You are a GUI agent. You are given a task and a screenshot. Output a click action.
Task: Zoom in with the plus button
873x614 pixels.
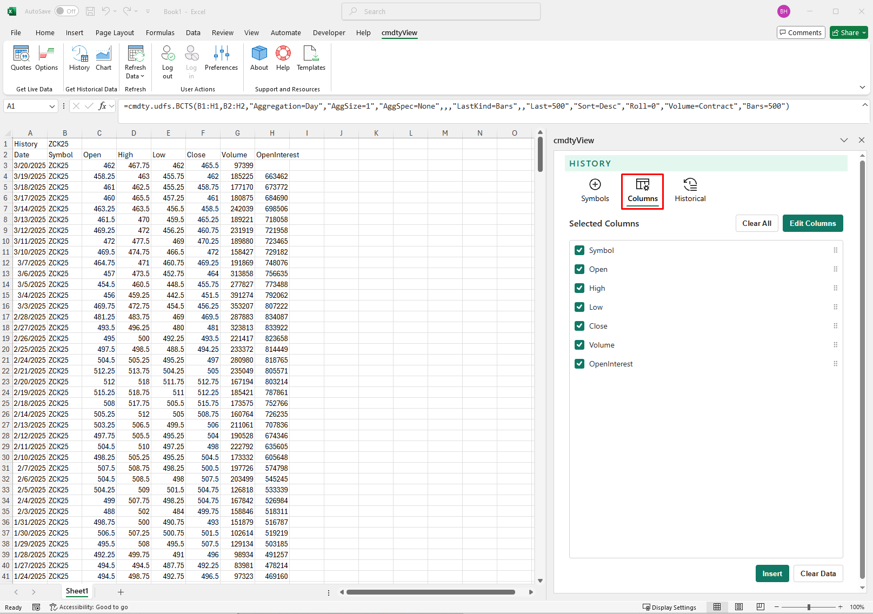840,607
